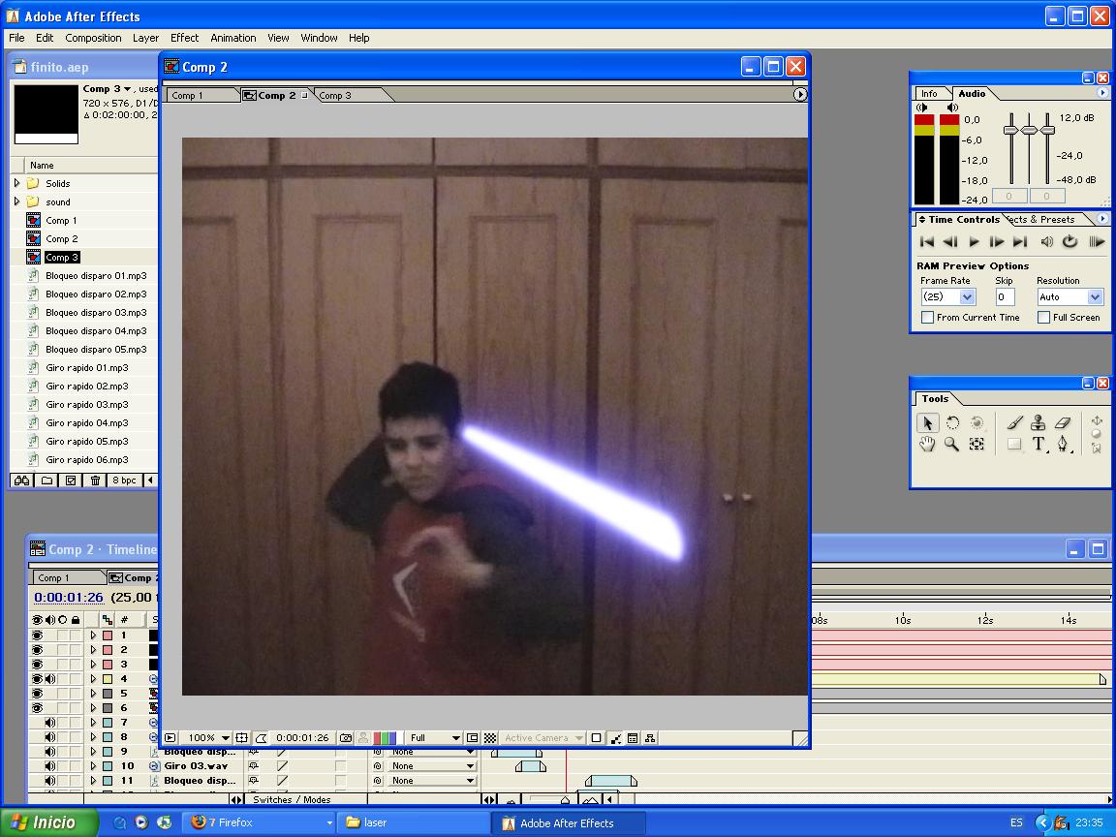1116x837 pixels.
Task: Select the Type tool
Action: [x=1038, y=445]
